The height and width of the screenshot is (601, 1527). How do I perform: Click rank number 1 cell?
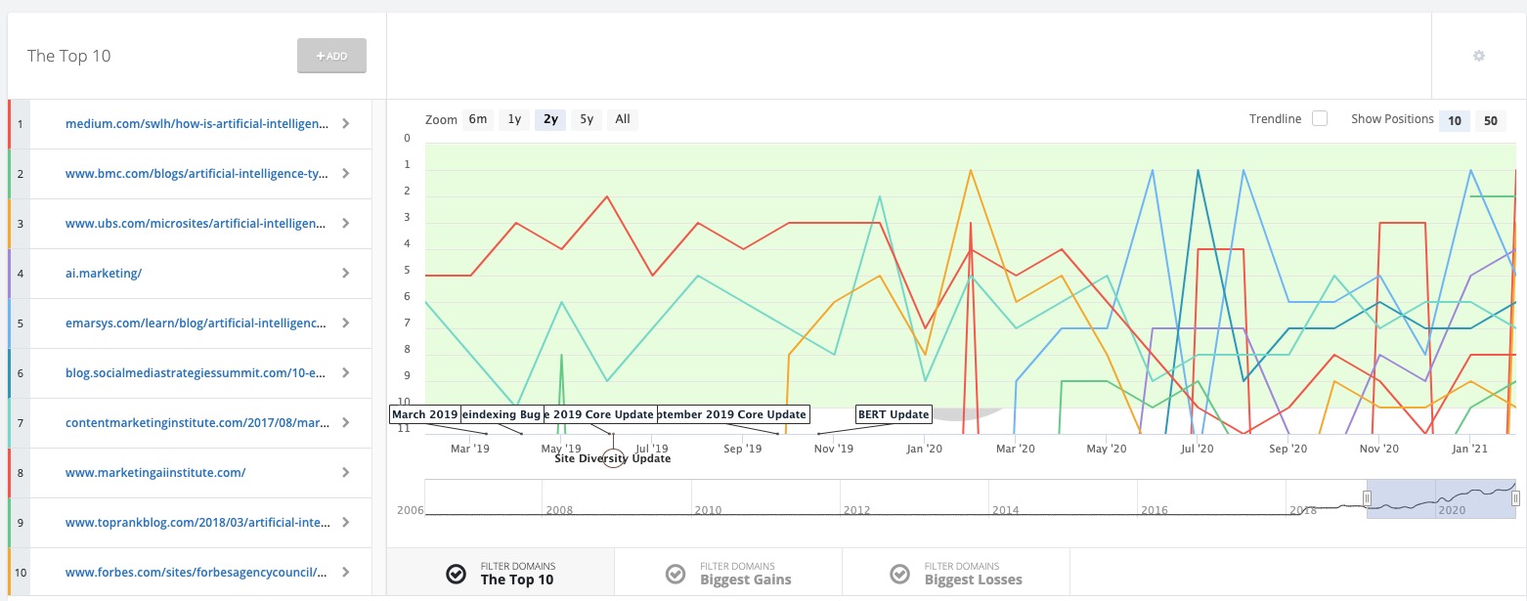point(20,124)
